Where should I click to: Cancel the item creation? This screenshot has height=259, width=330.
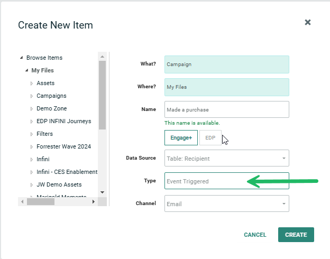coord(255,235)
